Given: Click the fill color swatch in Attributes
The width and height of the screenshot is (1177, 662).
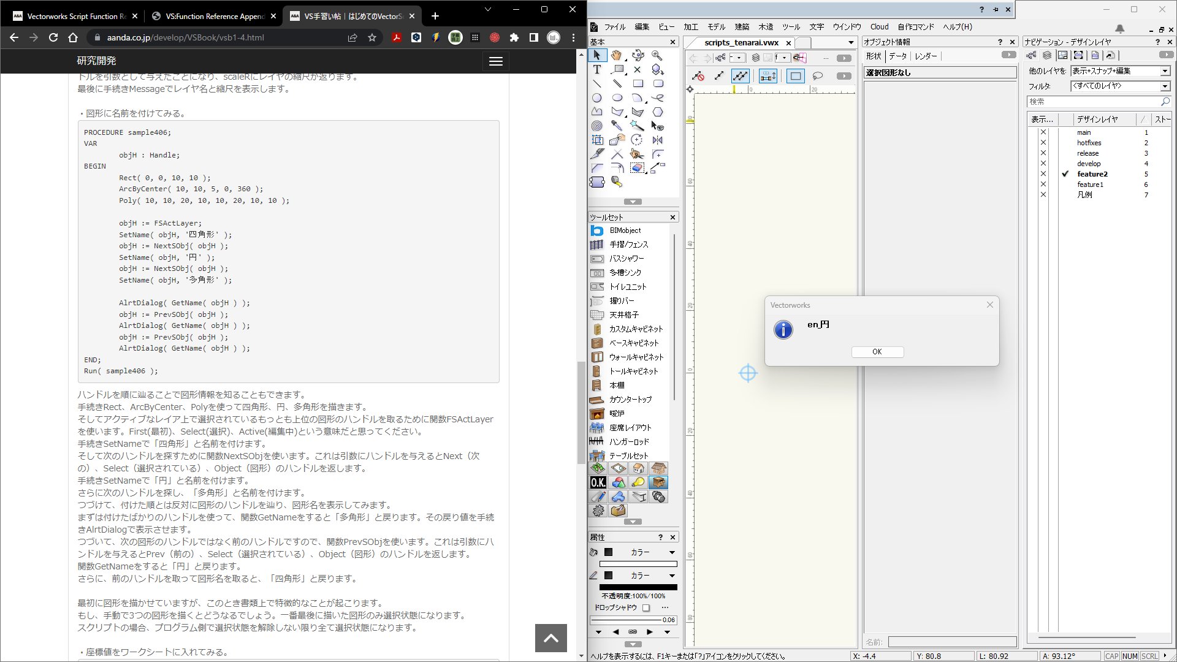Looking at the screenshot, I should [x=609, y=552].
